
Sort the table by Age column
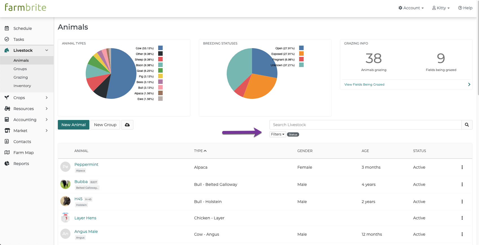pyautogui.click(x=365, y=151)
